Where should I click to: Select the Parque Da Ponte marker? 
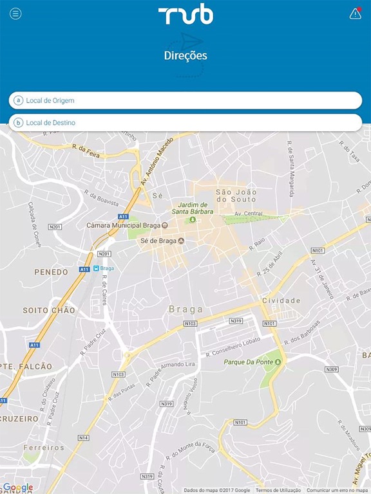278,362
